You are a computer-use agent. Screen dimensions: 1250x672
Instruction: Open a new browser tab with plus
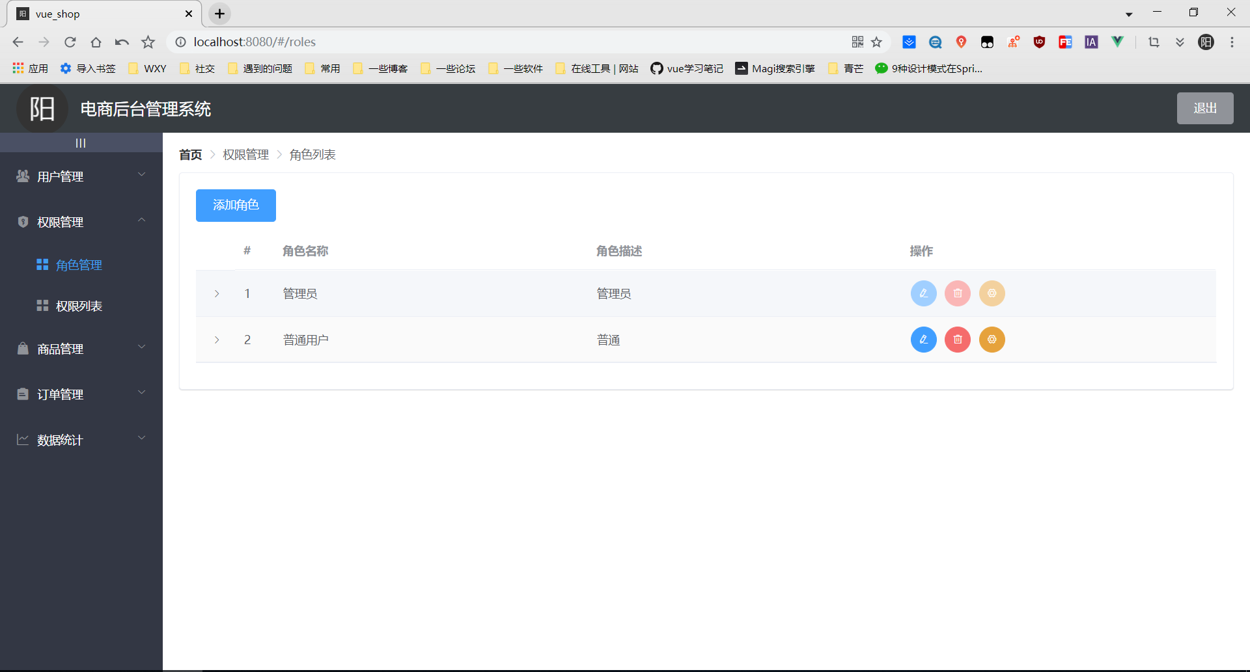220,14
